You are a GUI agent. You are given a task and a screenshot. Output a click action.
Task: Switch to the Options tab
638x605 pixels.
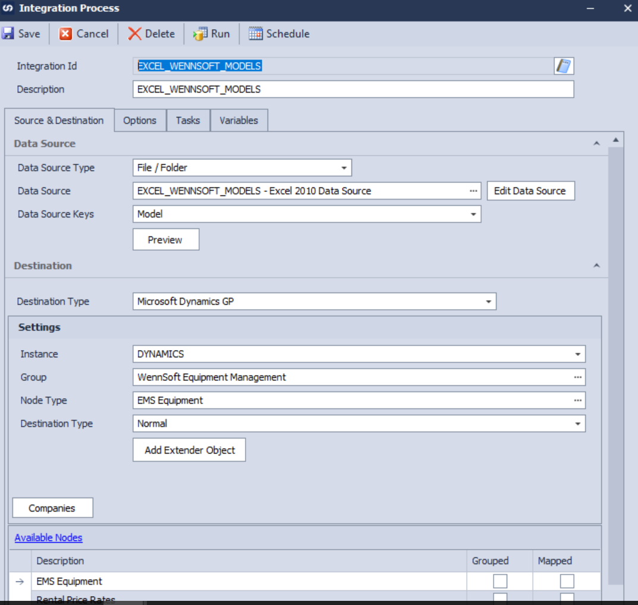tap(140, 121)
